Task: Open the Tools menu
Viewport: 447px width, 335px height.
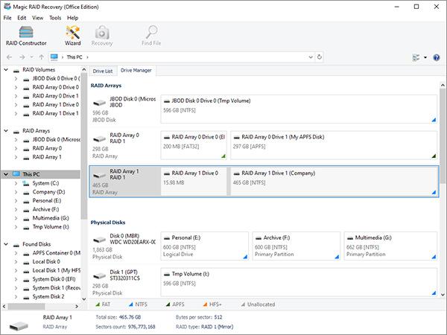Action: point(55,18)
